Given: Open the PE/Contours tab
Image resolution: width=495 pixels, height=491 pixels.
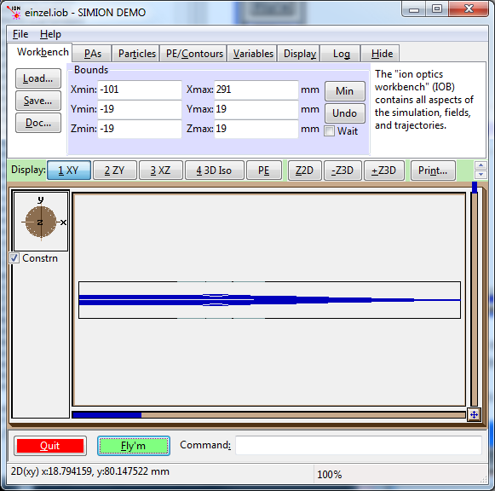Looking at the screenshot, I should click(x=194, y=54).
